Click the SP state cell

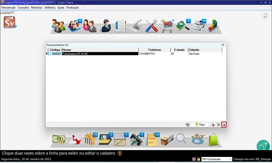point(179,54)
